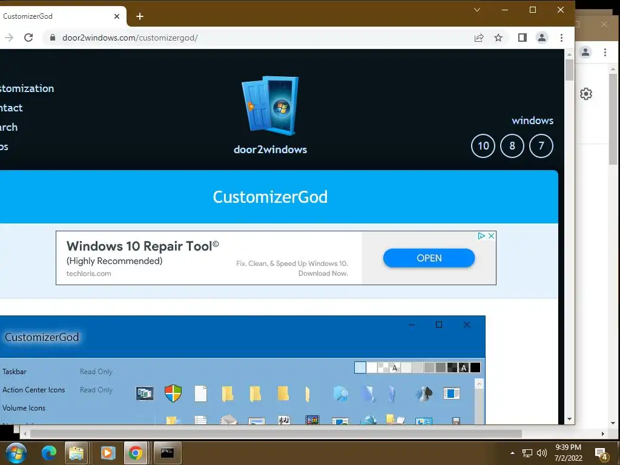620x465 pixels.
Task: Close the CustomizerGod tab
Action: pyautogui.click(x=117, y=16)
